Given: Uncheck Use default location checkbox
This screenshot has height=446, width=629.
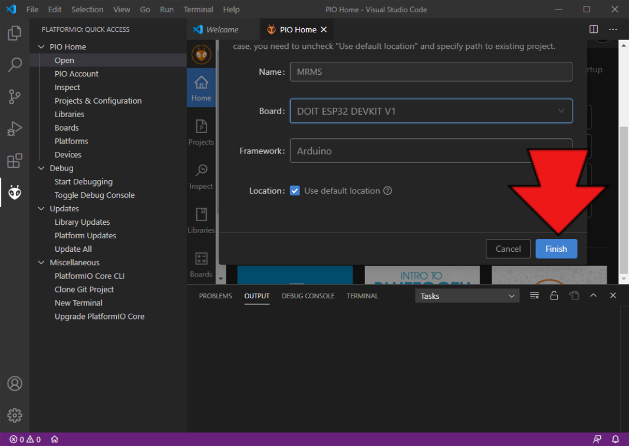Looking at the screenshot, I should click(x=295, y=191).
